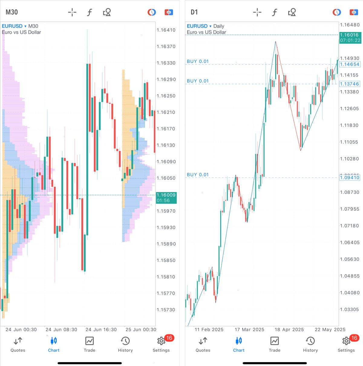Open Trade tab in left panel

(x=90, y=344)
